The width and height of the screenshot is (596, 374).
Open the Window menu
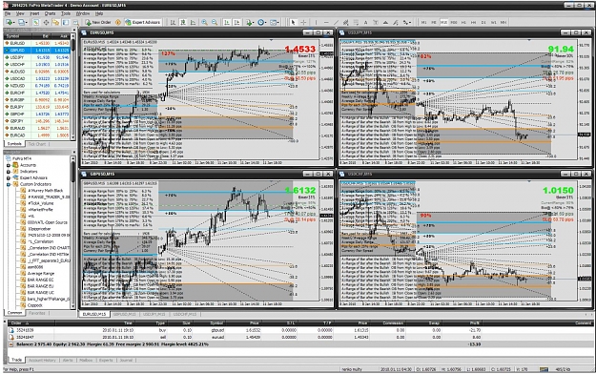[83, 13]
